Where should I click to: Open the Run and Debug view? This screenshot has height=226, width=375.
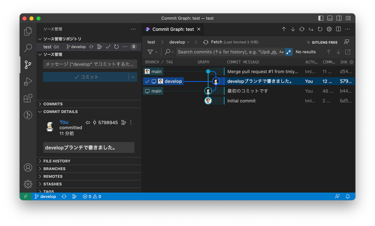28,81
